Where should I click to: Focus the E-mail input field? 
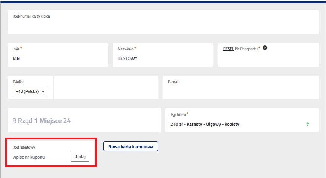coord(241,91)
